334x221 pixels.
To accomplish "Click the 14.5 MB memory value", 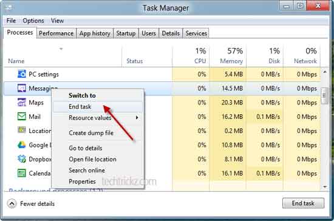I will [232, 89].
